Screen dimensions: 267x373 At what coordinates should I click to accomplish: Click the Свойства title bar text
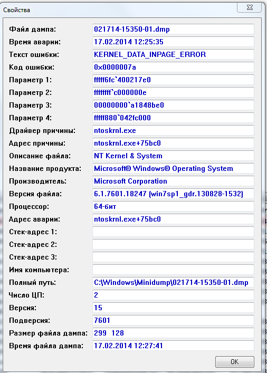[x=16, y=10]
